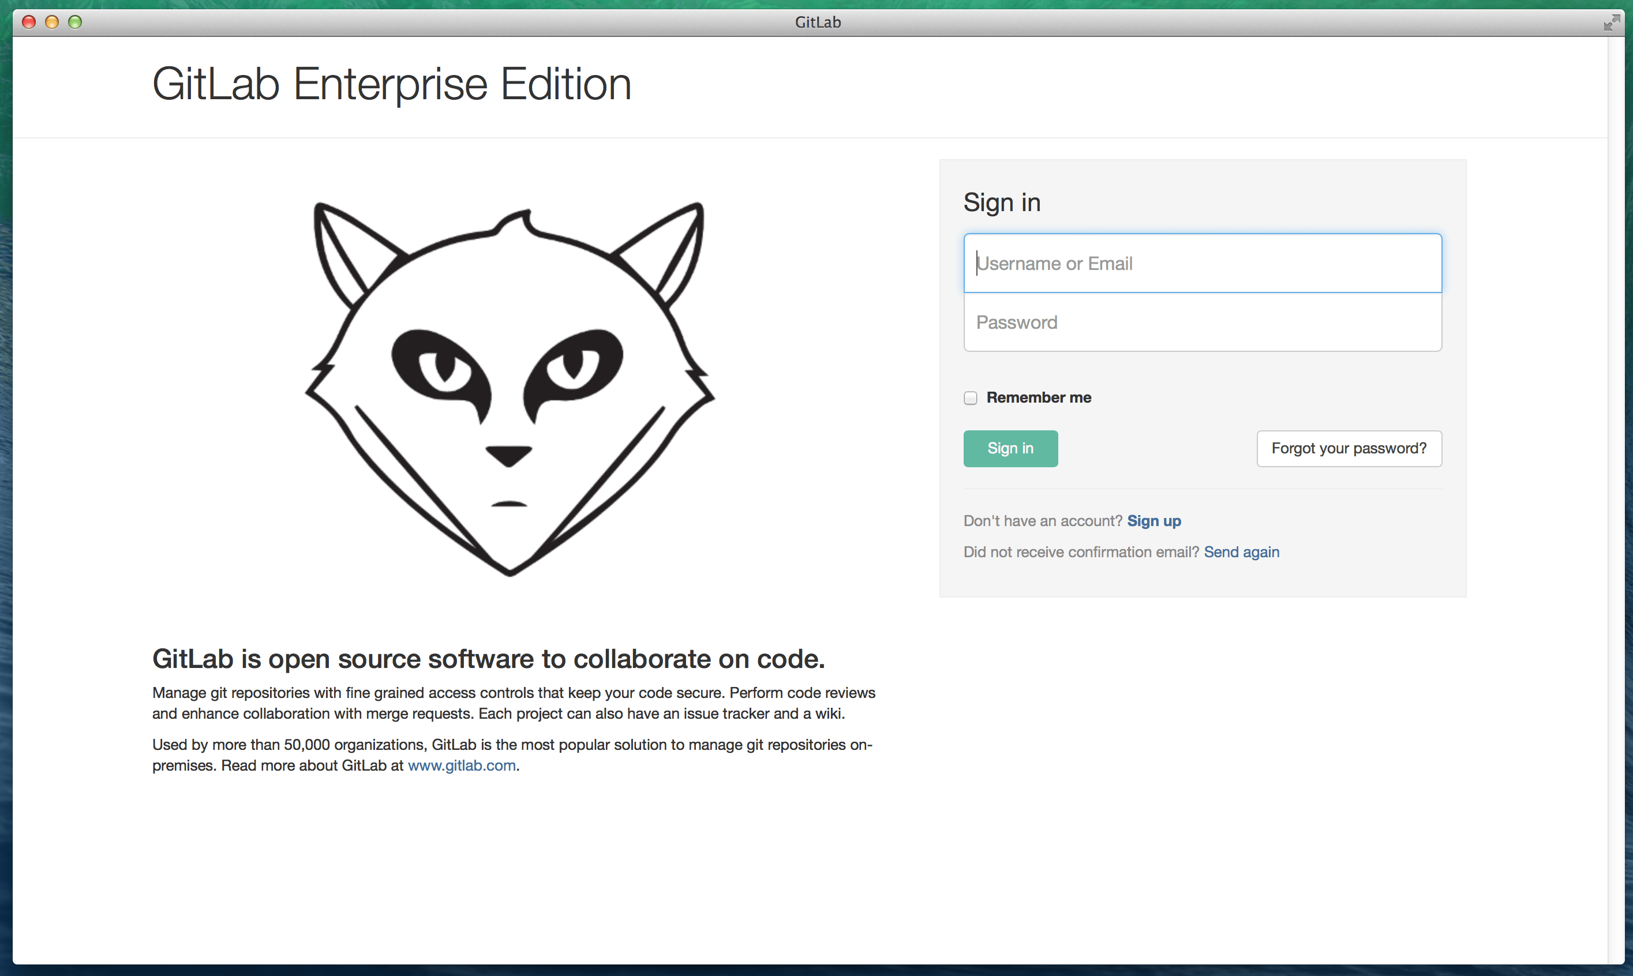This screenshot has width=1633, height=976.
Task: Click the 'Don't have an account?' text
Action: tap(1042, 521)
